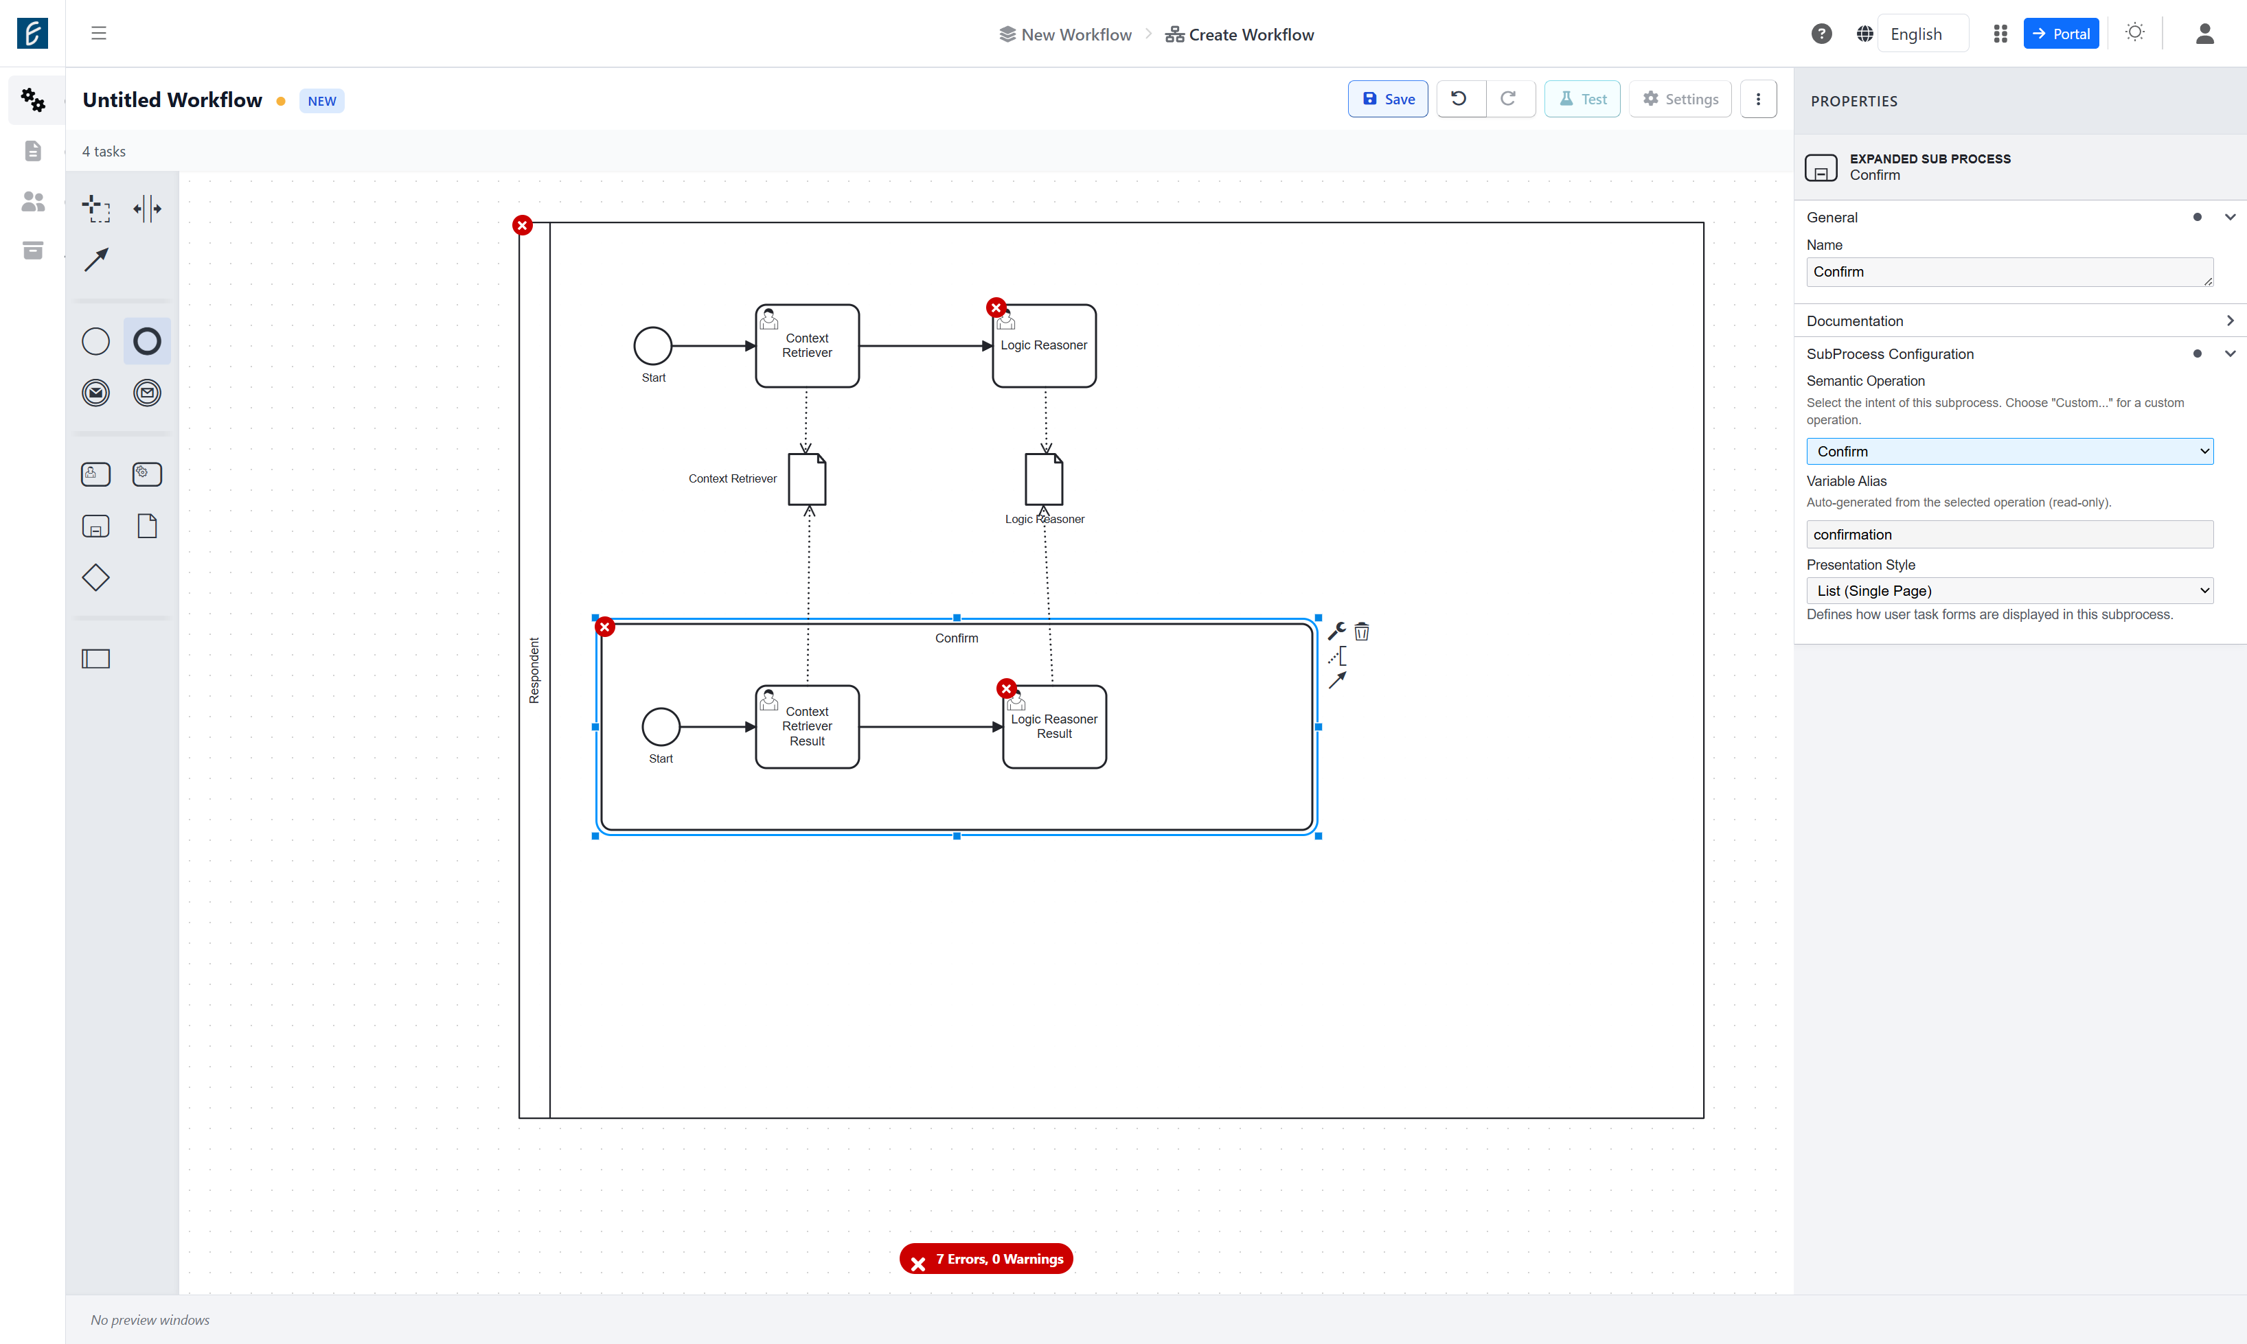Open the 7 Errors, 0 Warnings badge

click(985, 1259)
